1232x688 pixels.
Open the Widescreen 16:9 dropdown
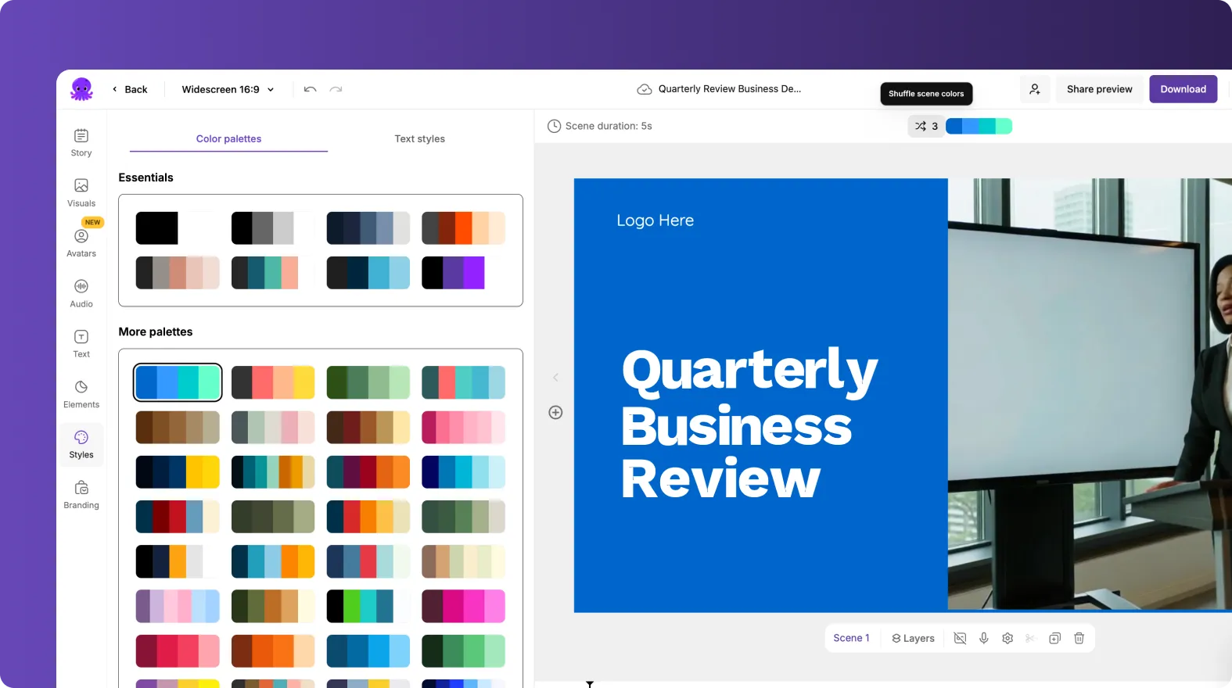pyautogui.click(x=228, y=89)
